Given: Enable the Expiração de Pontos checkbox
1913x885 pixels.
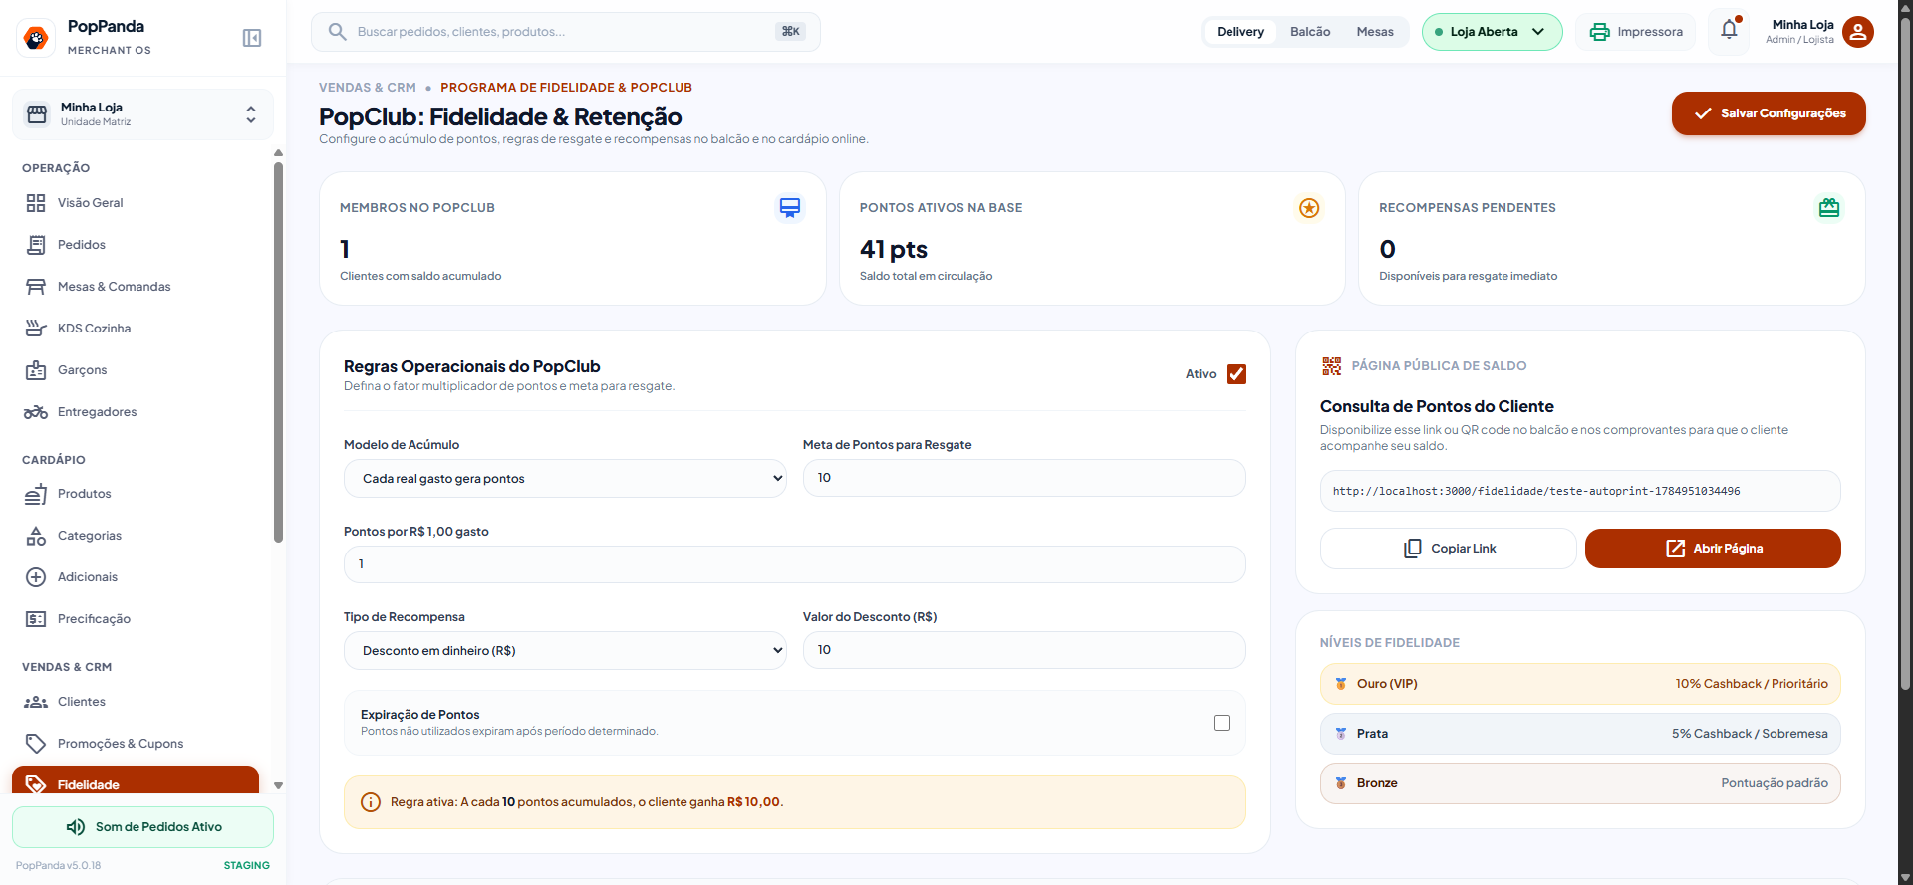Looking at the screenshot, I should 1222,723.
